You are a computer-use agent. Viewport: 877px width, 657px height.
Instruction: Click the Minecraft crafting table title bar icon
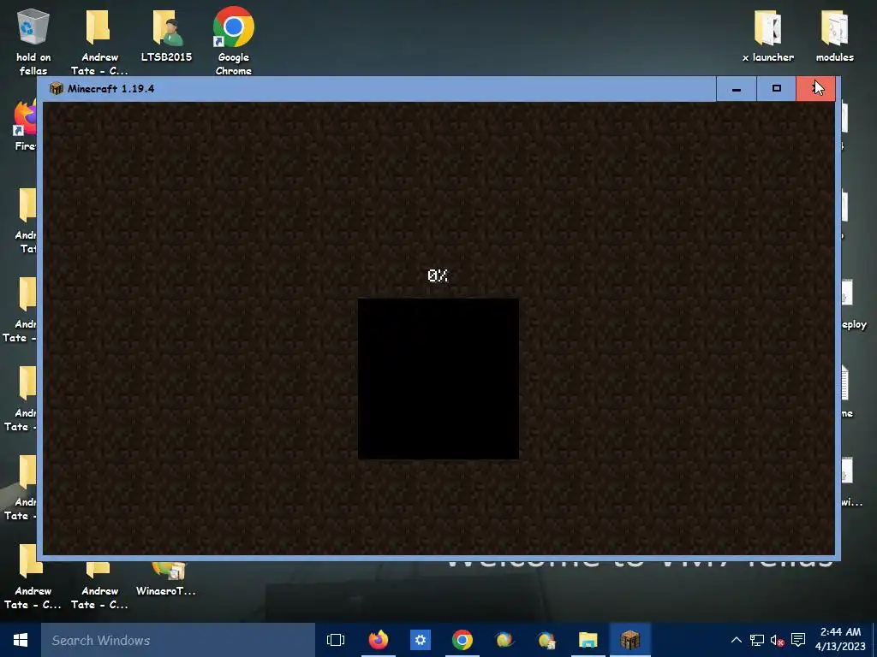pos(56,88)
